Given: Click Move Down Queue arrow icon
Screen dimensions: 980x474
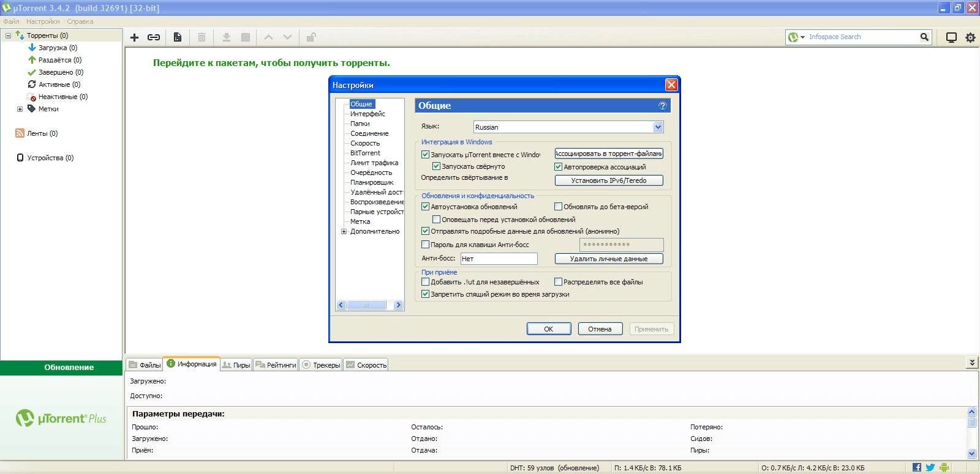Looking at the screenshot, I should pos(287,37).
